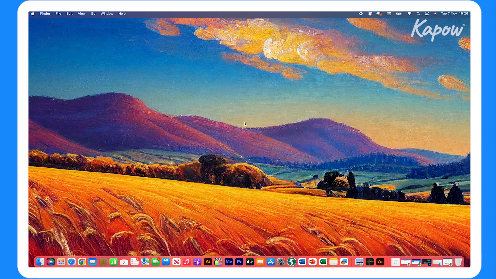Open Google Chrome from the Dock
The image size is (496, 279).
pos(82,262)
